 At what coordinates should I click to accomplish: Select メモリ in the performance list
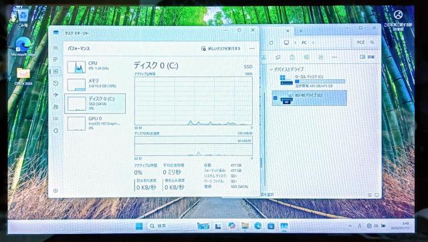pyautogui.click(x=95, y=84)
